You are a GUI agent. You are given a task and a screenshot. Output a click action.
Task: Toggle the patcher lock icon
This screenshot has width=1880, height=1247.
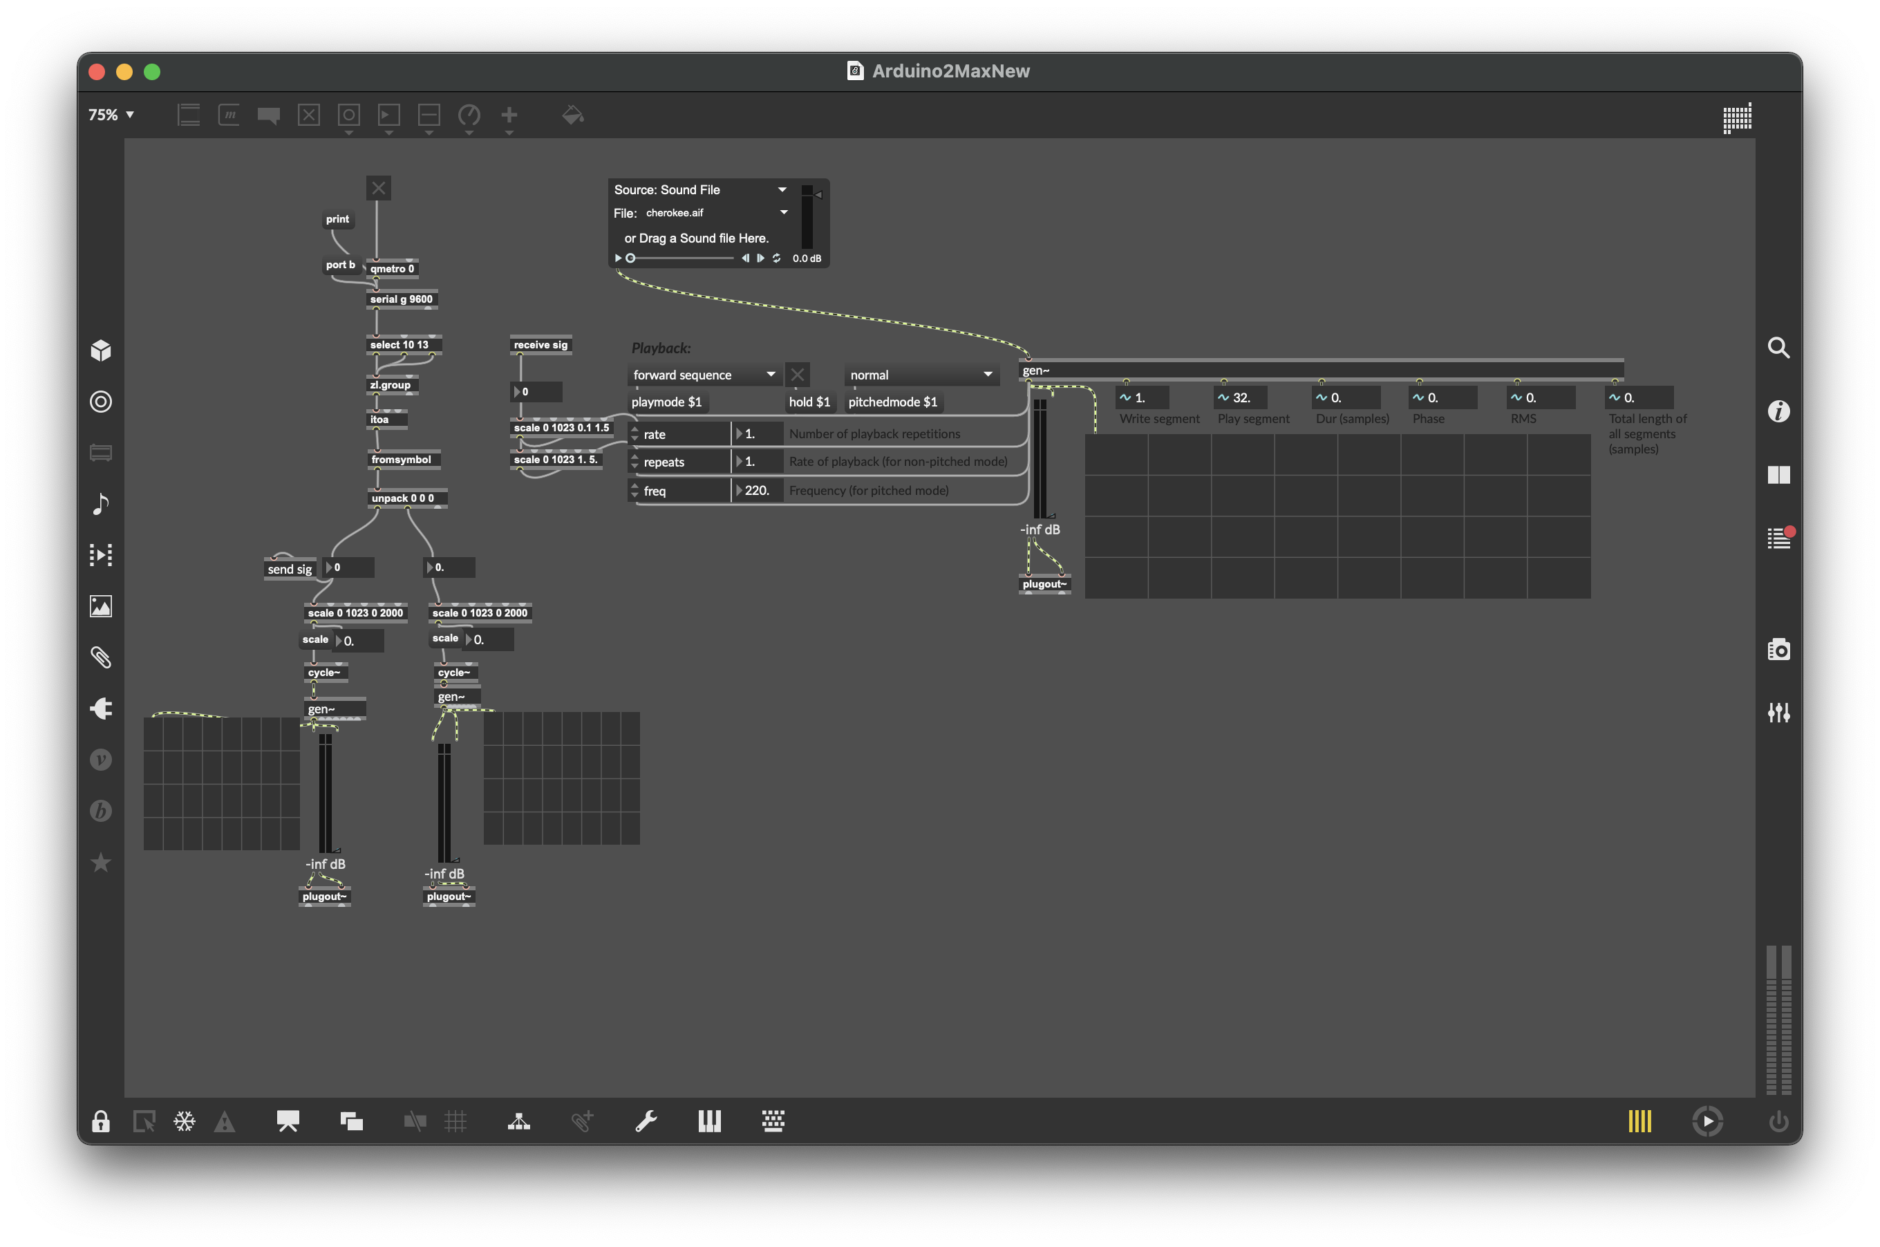[x=100, y=1121]
